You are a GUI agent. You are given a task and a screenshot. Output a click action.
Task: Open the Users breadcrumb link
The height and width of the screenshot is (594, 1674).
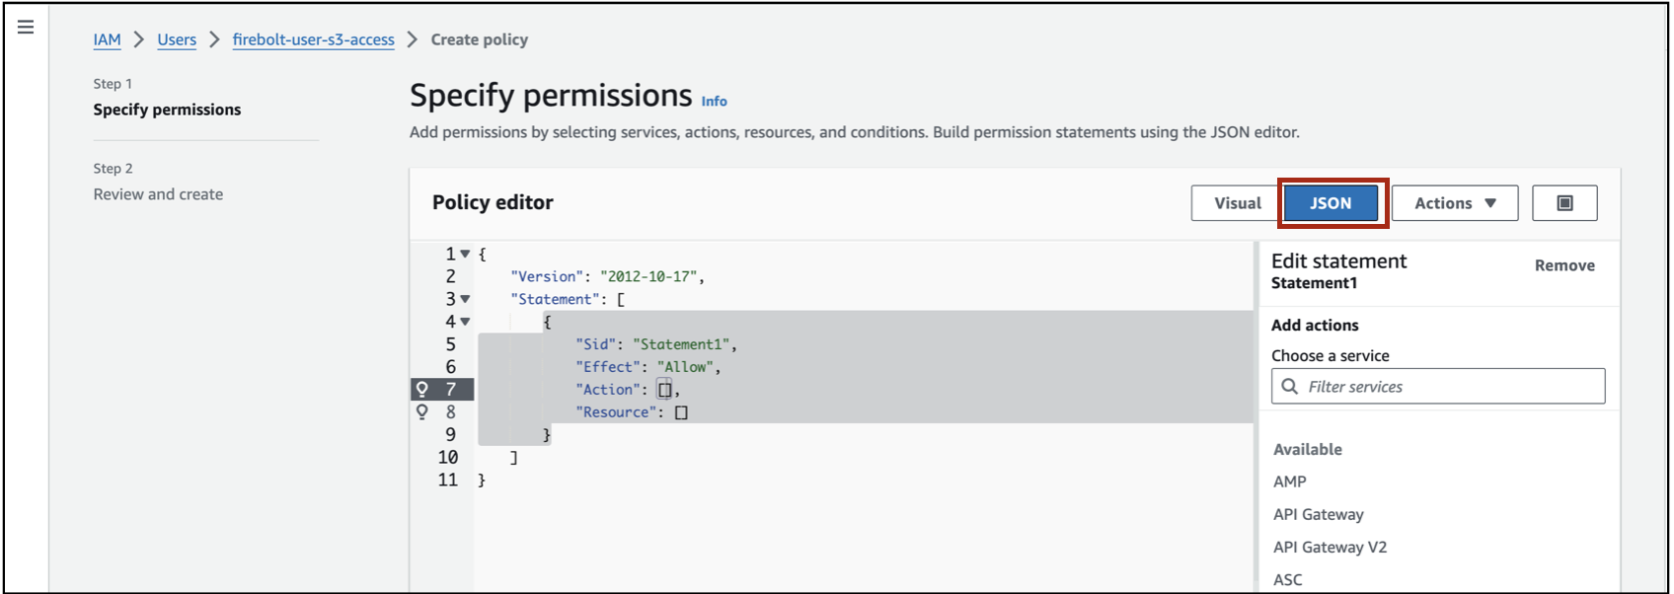coord(177,39)
